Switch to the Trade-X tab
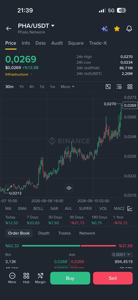138x300 pixels. [x=98, y=43]
